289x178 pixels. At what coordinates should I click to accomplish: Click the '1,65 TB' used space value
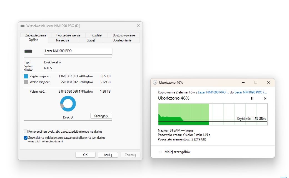click(105, 76)
